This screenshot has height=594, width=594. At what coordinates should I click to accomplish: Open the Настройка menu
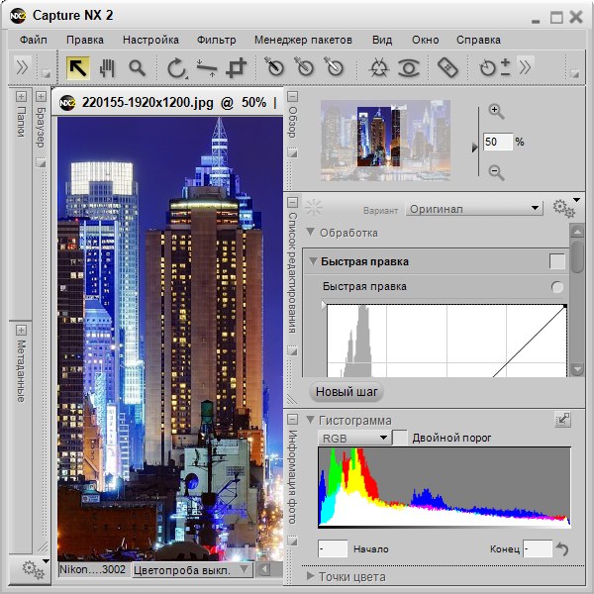(x=150, y=40)
